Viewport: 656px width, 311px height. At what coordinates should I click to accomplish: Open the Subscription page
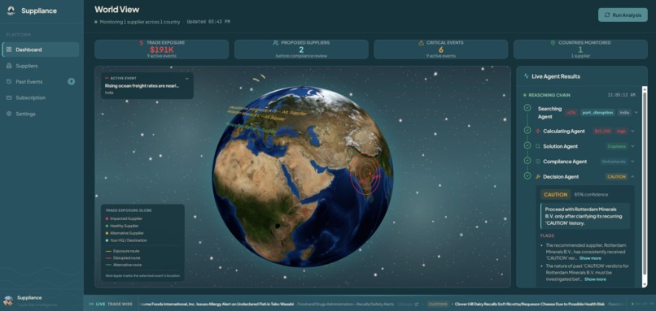pos(41,97)
